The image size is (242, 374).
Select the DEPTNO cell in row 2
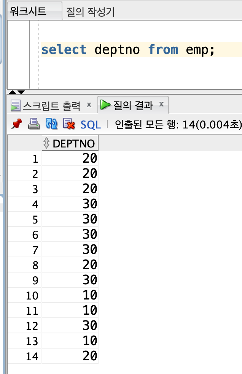point(70,174)
